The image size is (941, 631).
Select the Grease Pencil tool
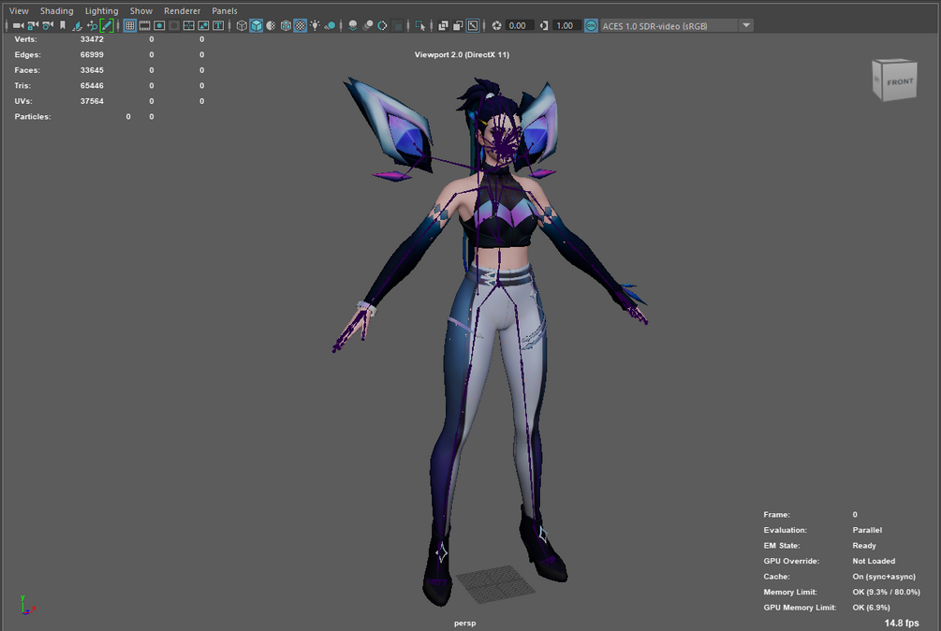106,25
